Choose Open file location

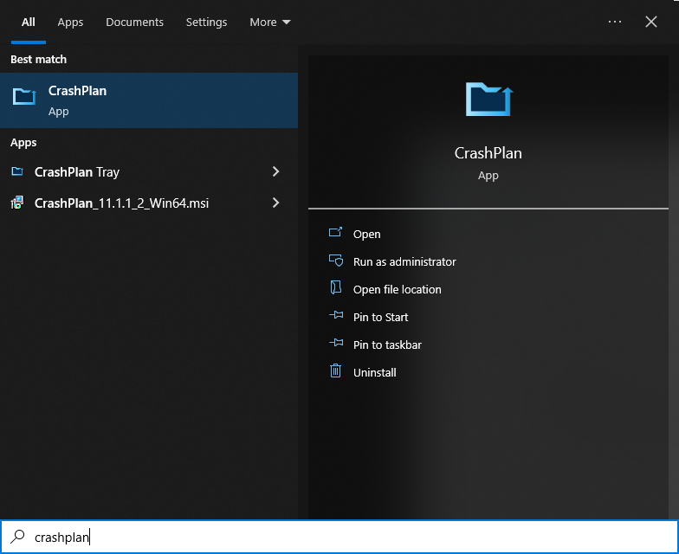click(397, 289)
